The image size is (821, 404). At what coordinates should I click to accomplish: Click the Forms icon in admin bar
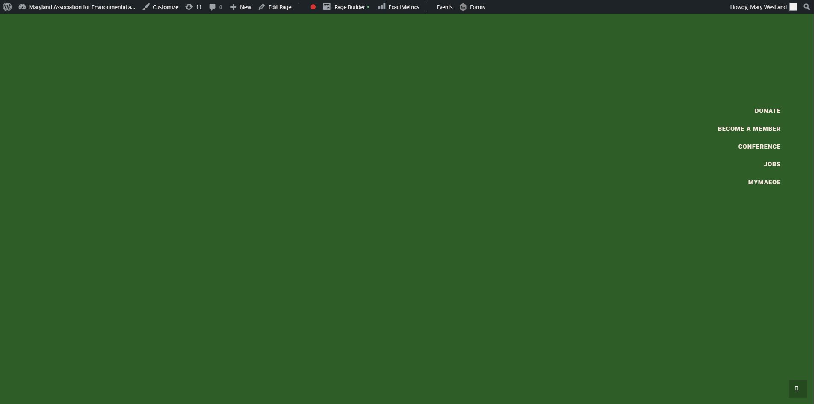point(463,7)
